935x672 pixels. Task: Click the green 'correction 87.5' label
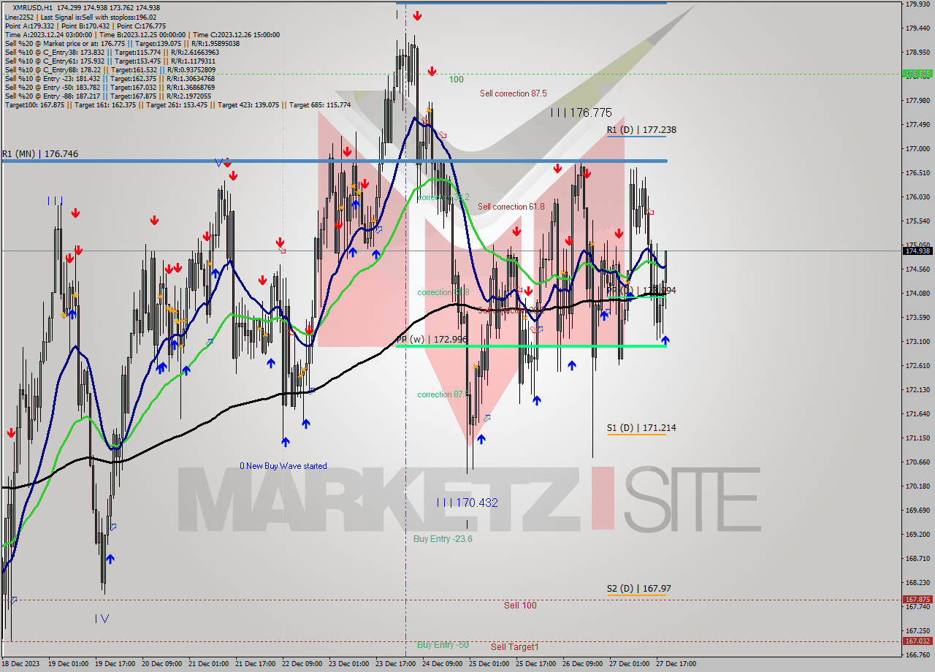[443, 394]
